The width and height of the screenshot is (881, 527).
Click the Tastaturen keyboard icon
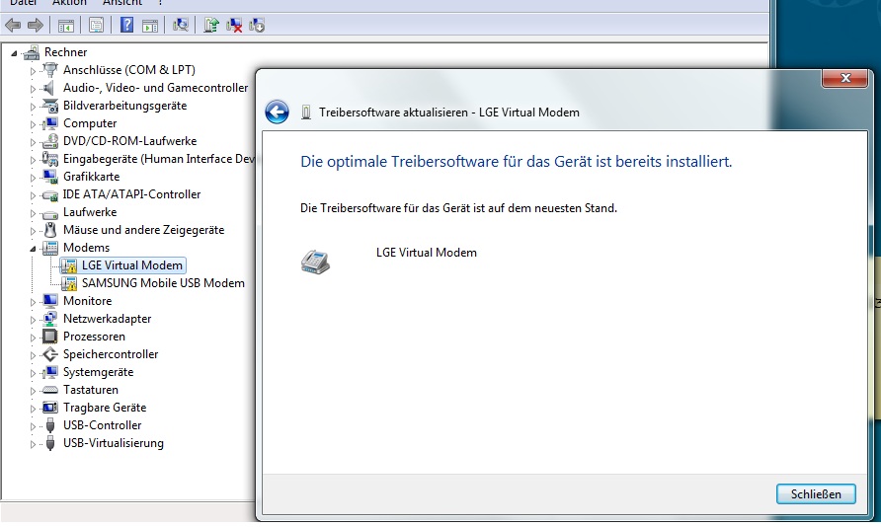(50, 390)
